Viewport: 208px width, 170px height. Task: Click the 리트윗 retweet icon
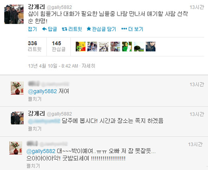click(x=64, y=29)
